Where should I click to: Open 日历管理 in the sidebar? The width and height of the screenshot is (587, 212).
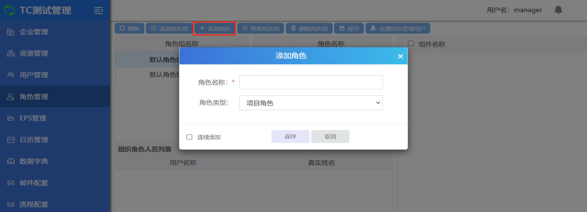[x=55, y=140]
